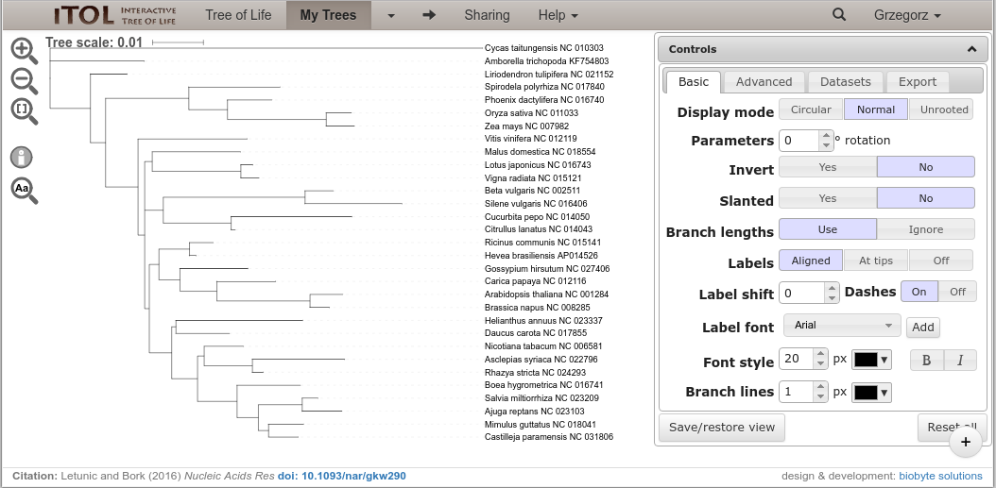Image resolution: width=996 pixels, height=488 pixels.
Task: Click the Aa text search icon
Action: [x=24, y=190]
